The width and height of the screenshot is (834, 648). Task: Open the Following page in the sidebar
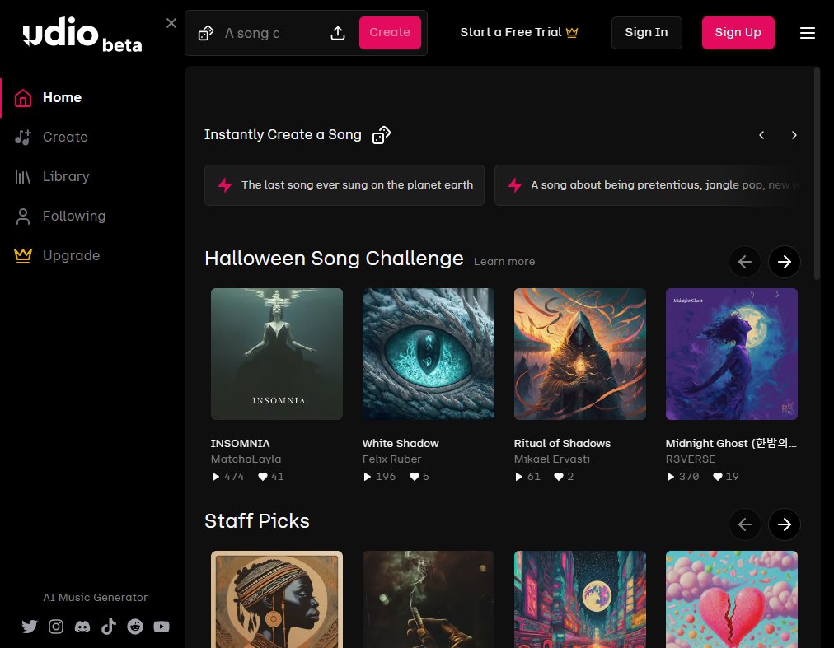73,216
